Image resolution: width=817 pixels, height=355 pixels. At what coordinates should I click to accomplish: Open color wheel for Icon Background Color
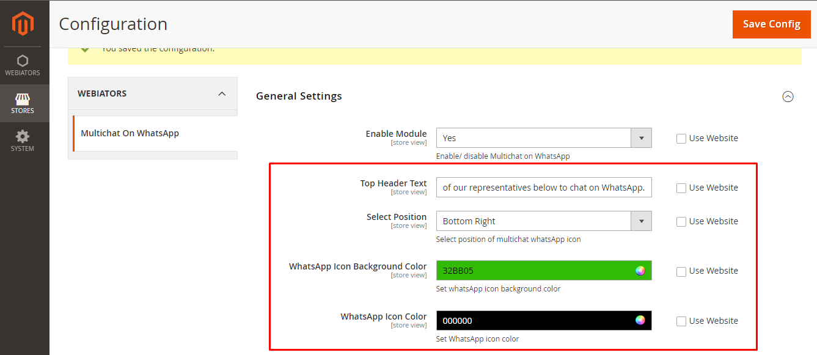pyautogui.click(x=640, y=271)
